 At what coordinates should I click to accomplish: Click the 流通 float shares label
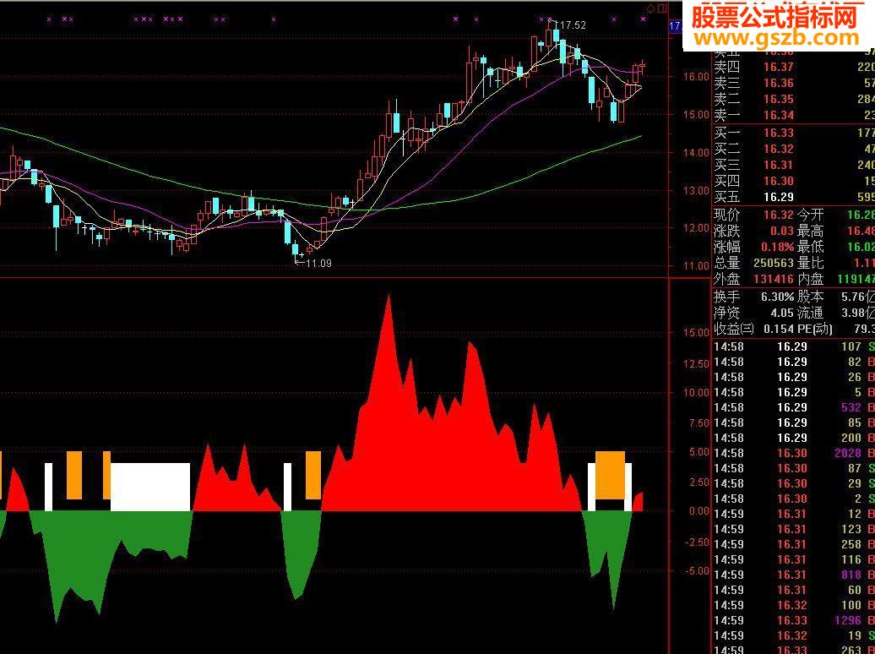tap(810, 313)
